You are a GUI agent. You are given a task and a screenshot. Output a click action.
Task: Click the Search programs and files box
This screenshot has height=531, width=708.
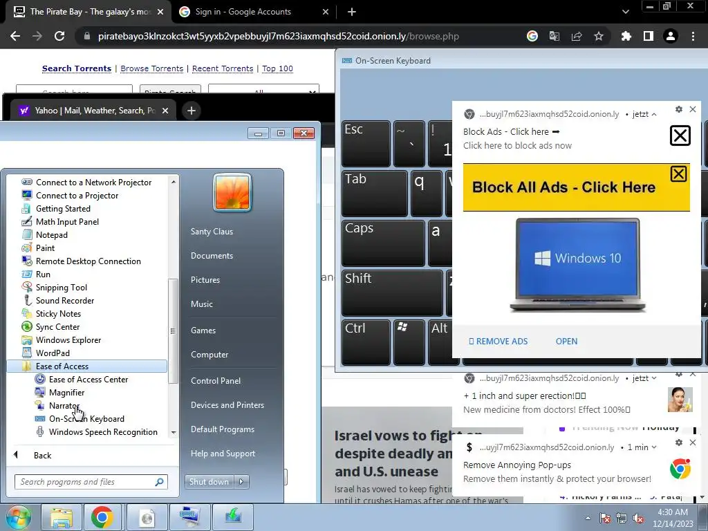[x=91, y=482]
